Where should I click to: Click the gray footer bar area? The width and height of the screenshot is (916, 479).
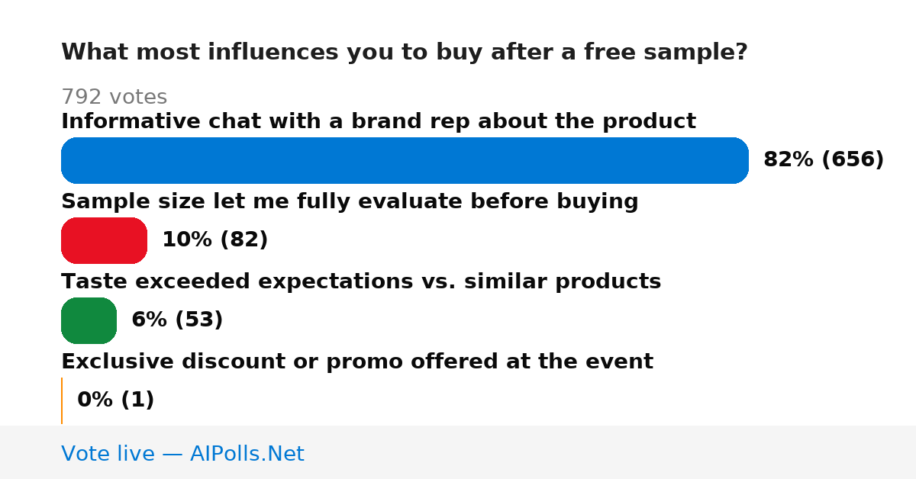point(458,452)
